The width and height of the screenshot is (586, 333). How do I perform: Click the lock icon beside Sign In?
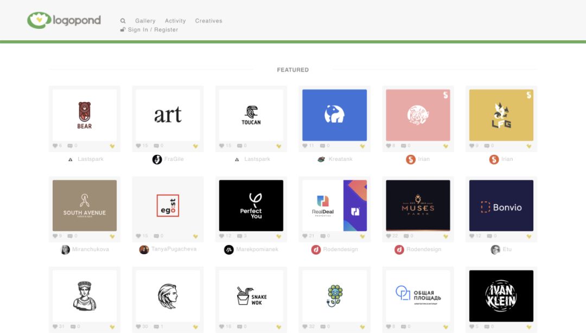tap(123, 30)
